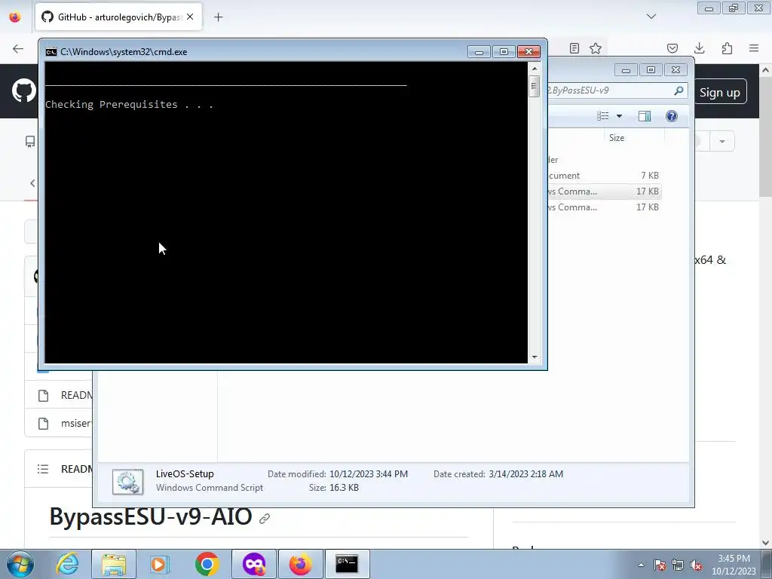This screenshot has width=772, height=579.
Task: Open cmd.exe window system menu icon
Action: [51, 52]
